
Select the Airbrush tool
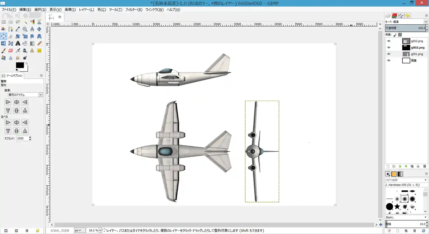(18, 51)
